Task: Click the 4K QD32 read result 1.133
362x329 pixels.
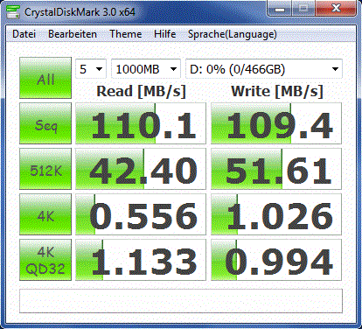Action: click(141, 260)
